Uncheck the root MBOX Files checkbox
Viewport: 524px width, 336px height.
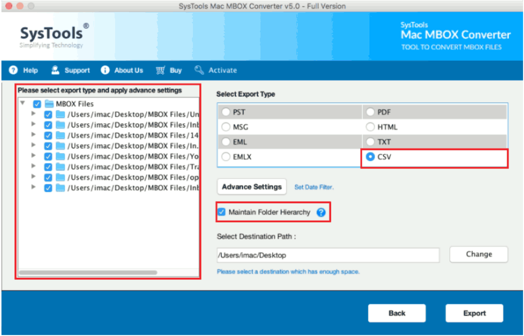tap(37, 104)
